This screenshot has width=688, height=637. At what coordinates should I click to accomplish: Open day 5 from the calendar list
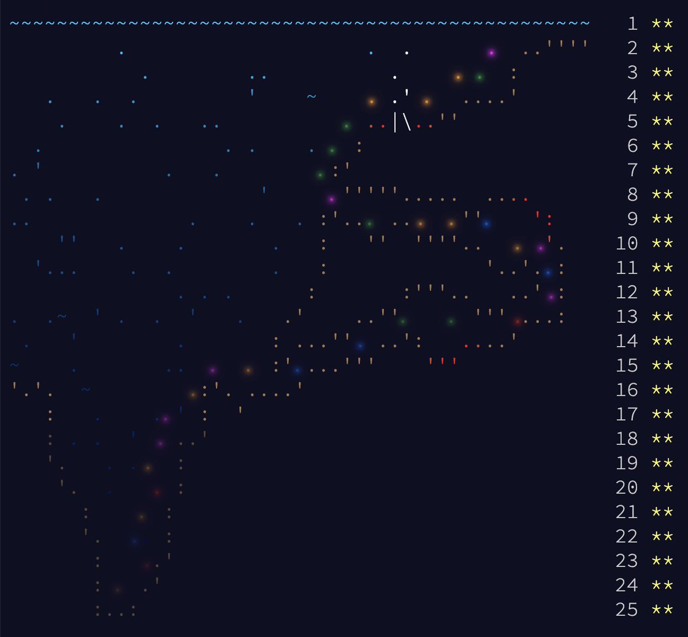[632, 122]
